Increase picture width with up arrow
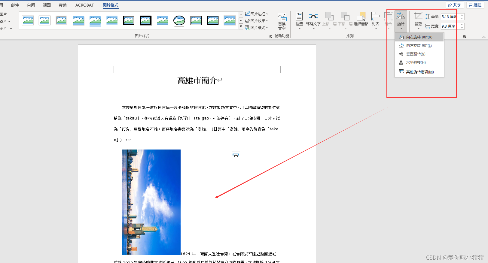Screen dimensions: 488x263 (x=462, y=25)
